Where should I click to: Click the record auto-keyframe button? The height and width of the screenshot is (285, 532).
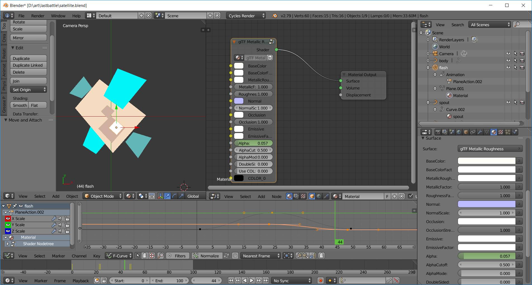click(x=320, y=281)
